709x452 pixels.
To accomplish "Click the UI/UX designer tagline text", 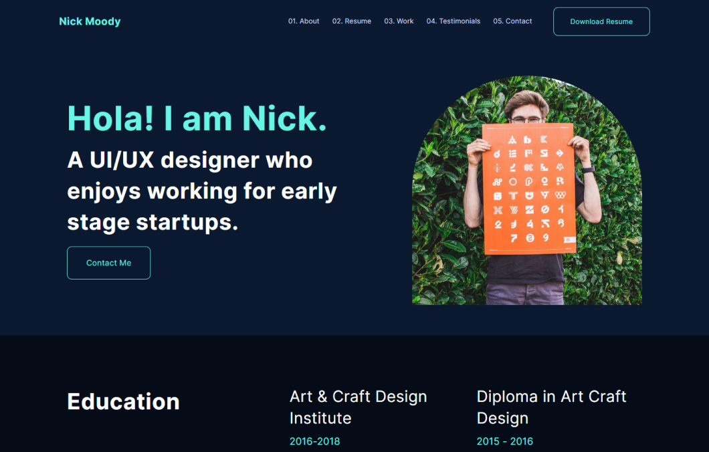I will 202,191.
